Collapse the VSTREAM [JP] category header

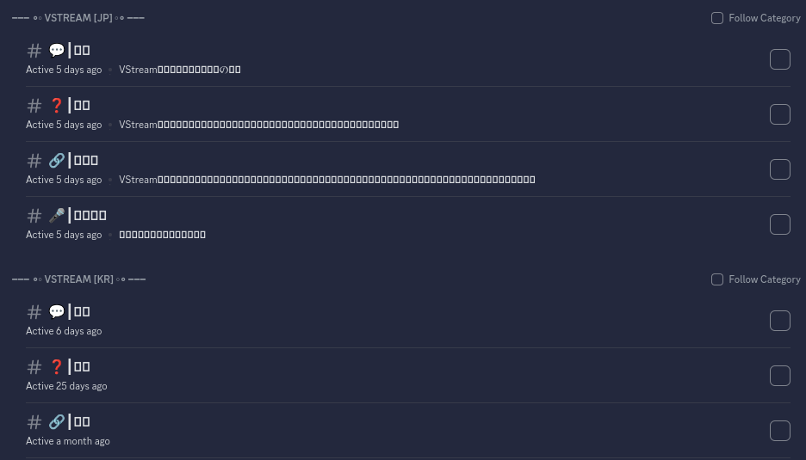[x=79, y=18]
